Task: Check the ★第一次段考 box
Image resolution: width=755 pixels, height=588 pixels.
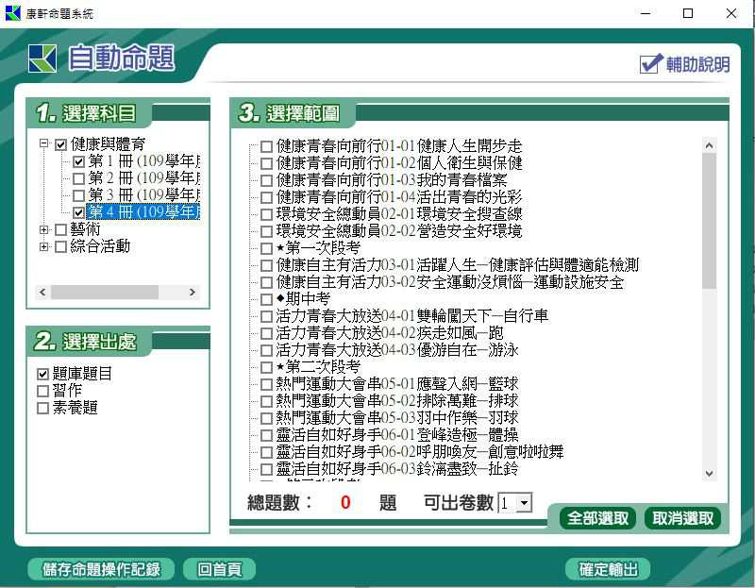Action: [266, 248]
